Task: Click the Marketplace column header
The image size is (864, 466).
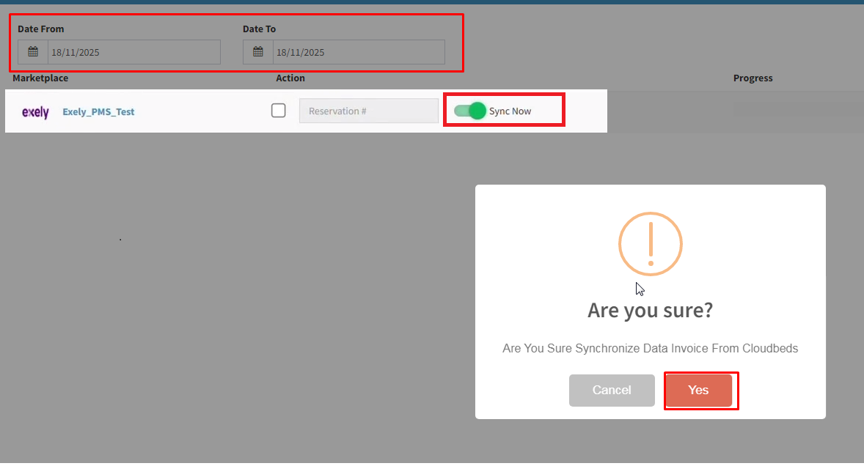Action: click(x=40, y=78)
